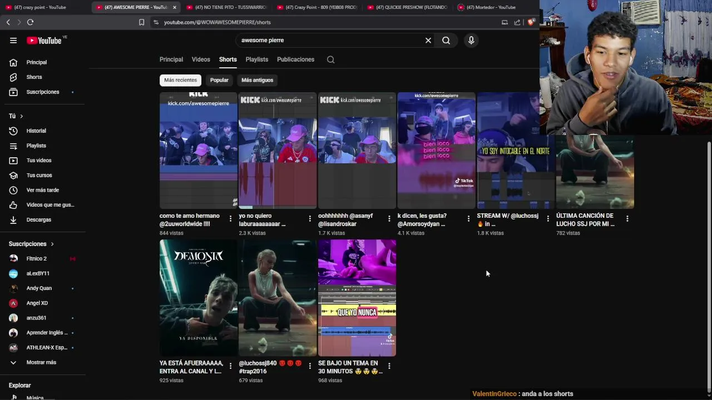Start voice search with the microphone
Image resolution: width=712 pixels, height=400 pixels.
[x=471, y=41]
